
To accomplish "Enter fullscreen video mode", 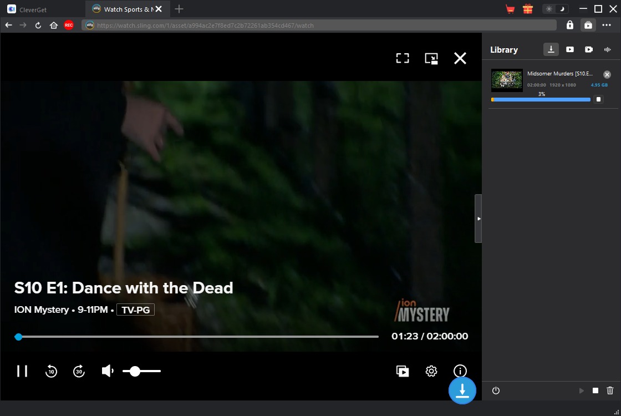I will 402,58.
